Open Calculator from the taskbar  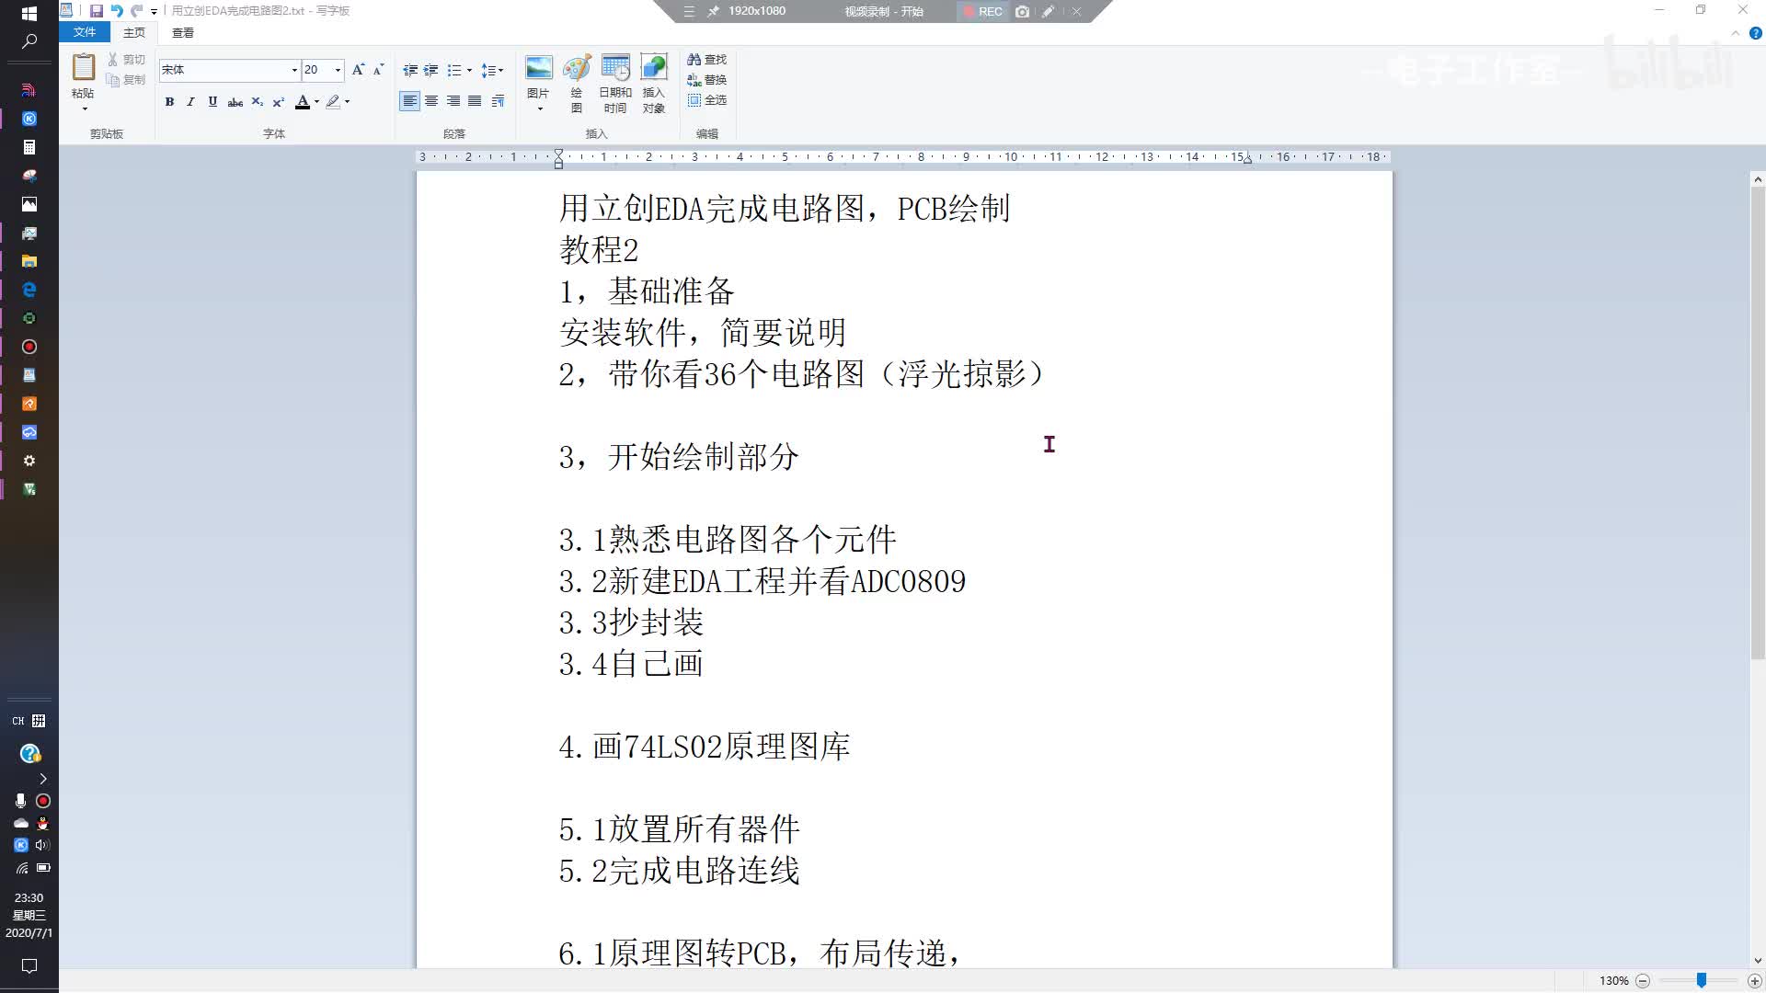coord(29,147)
